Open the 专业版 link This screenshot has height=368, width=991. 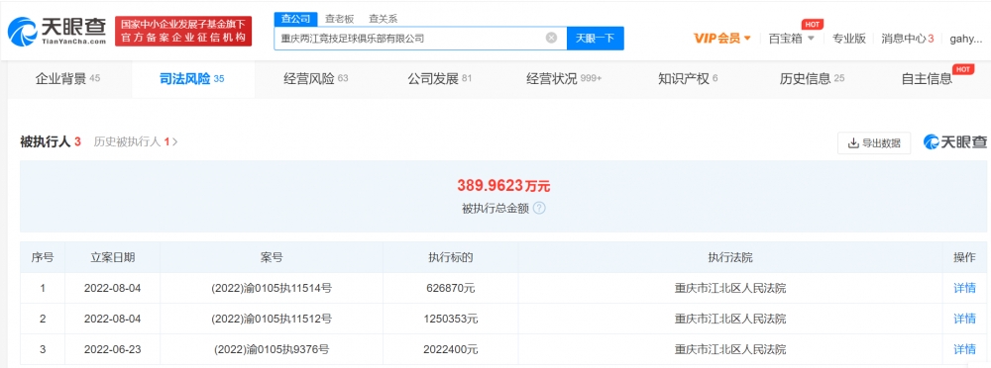[849, 39]
